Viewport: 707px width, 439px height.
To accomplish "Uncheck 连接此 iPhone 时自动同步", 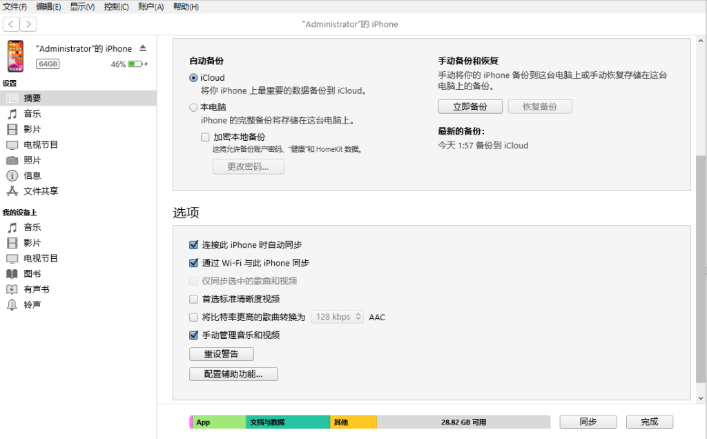I will [193, 245].
